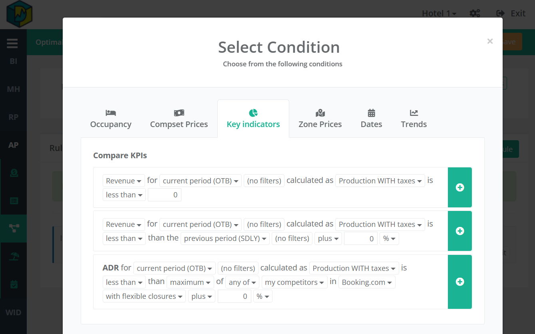Add the first Revenue condition with plus icon
This screenshot has height=334, width=535.
click(x=459, y=187)
